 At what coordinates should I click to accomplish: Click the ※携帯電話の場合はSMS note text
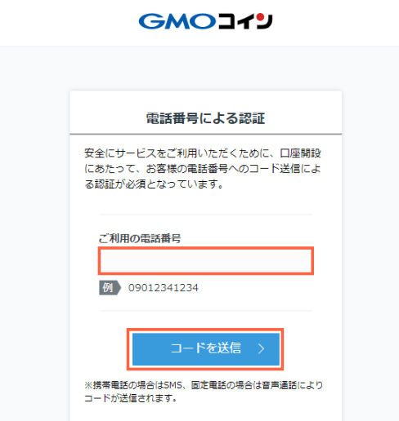pyautogui.click(x=204, y=385)
